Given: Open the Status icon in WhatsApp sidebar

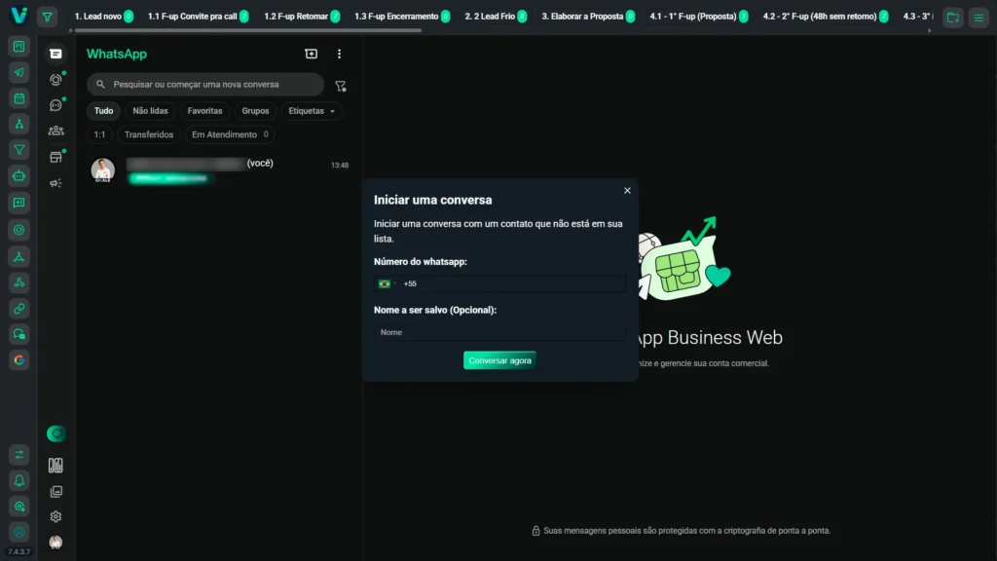Looking at the screenshot, I should pos(55,80).
